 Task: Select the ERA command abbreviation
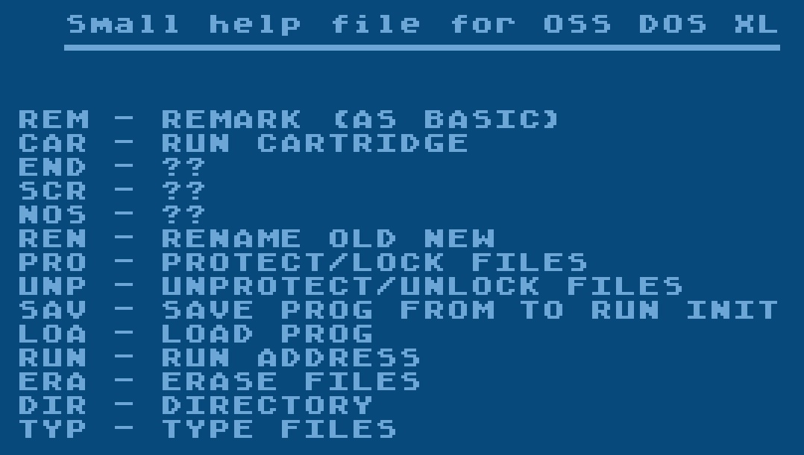click(54, 381)
